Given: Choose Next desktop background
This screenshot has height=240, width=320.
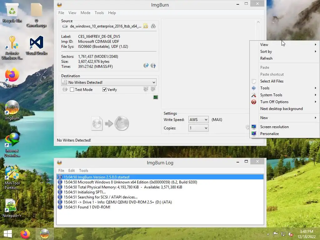Looking at the screenshot, I should pyautogui.click(x=285, y=109).
